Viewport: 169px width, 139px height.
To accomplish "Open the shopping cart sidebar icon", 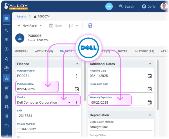I will click(x=6, y=87).
